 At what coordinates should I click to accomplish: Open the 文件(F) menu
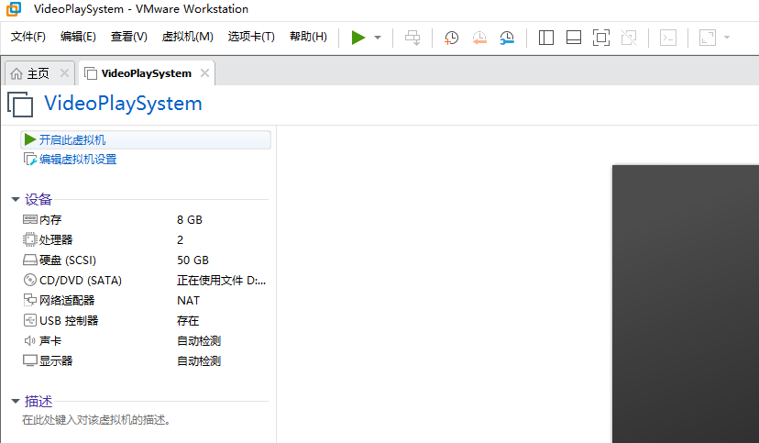pos(28,37)
